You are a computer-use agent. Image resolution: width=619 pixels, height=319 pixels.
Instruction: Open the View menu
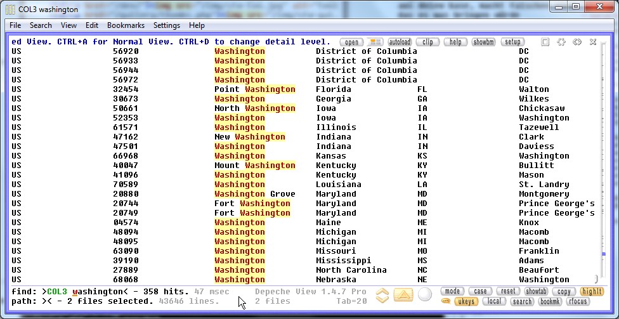(69, 25)
